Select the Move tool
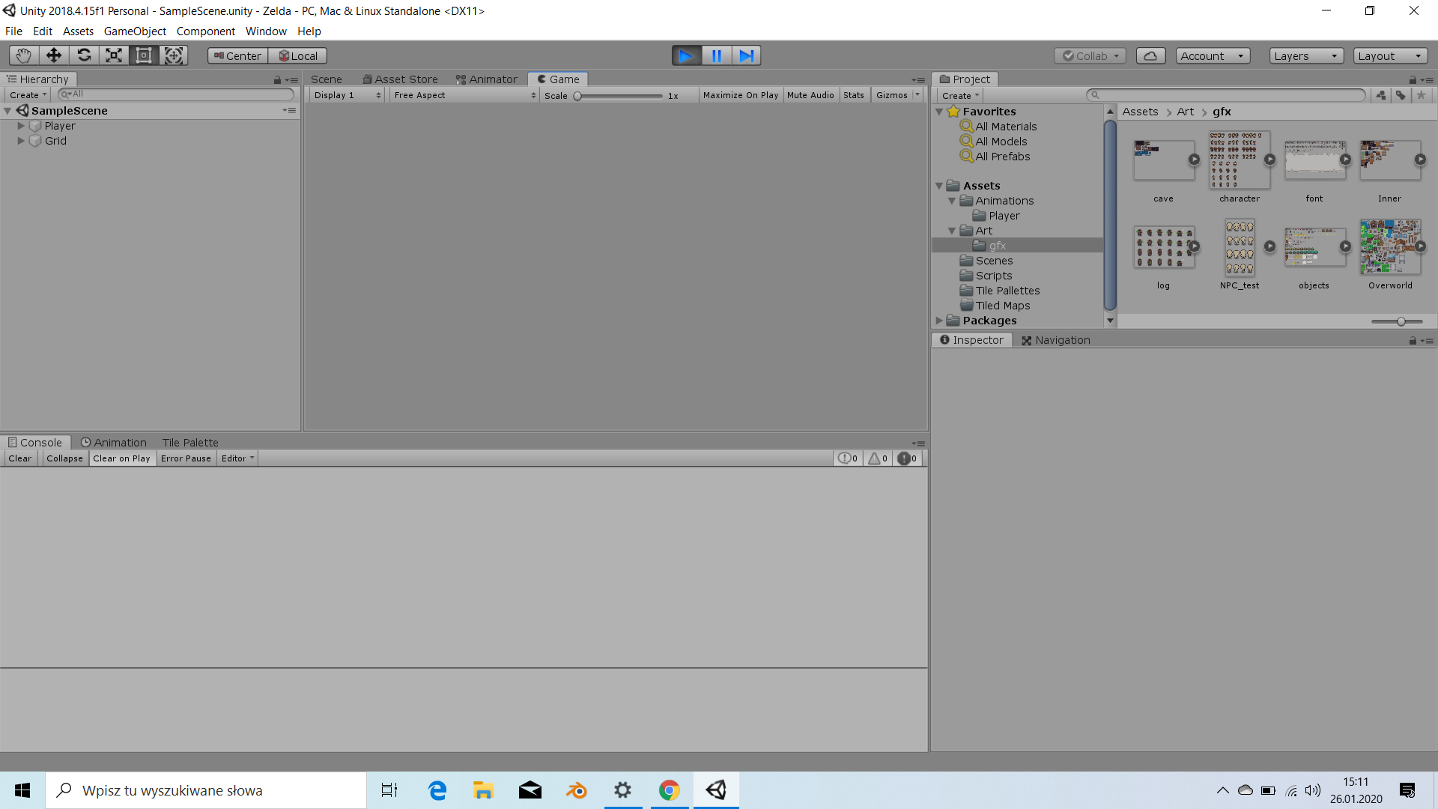 (53, 55)
